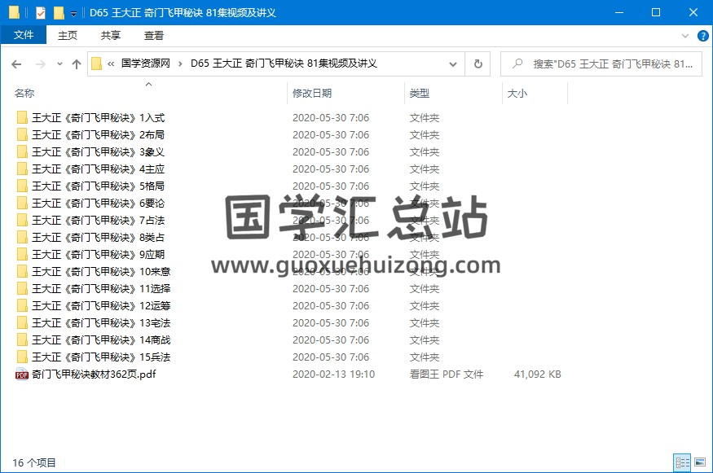Click the address bar folder icon
The width and height of the screenshot is (713, 473).
(96, 64)
